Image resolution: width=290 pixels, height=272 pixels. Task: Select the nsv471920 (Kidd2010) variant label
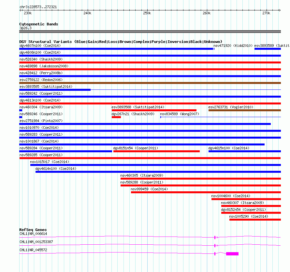[x=233, y=46]
